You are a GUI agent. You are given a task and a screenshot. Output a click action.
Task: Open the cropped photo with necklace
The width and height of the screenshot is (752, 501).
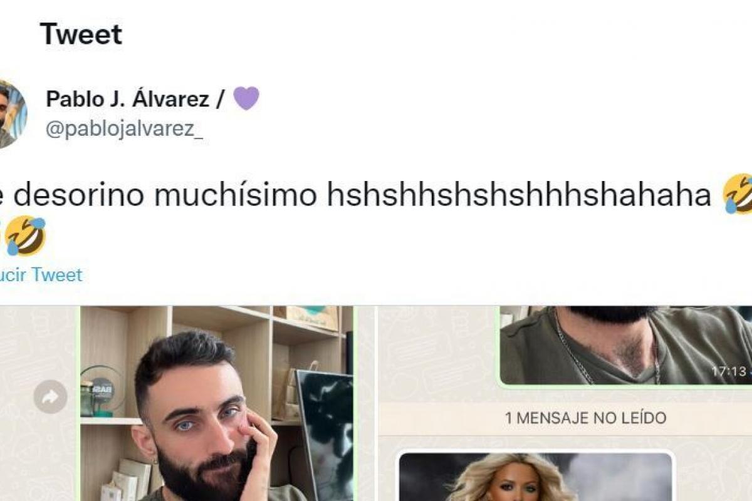point(625,345)
